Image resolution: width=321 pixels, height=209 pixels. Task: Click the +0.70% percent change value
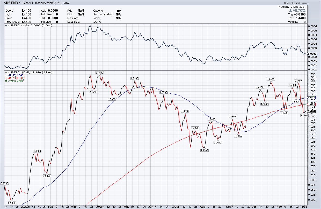point(299,11)
